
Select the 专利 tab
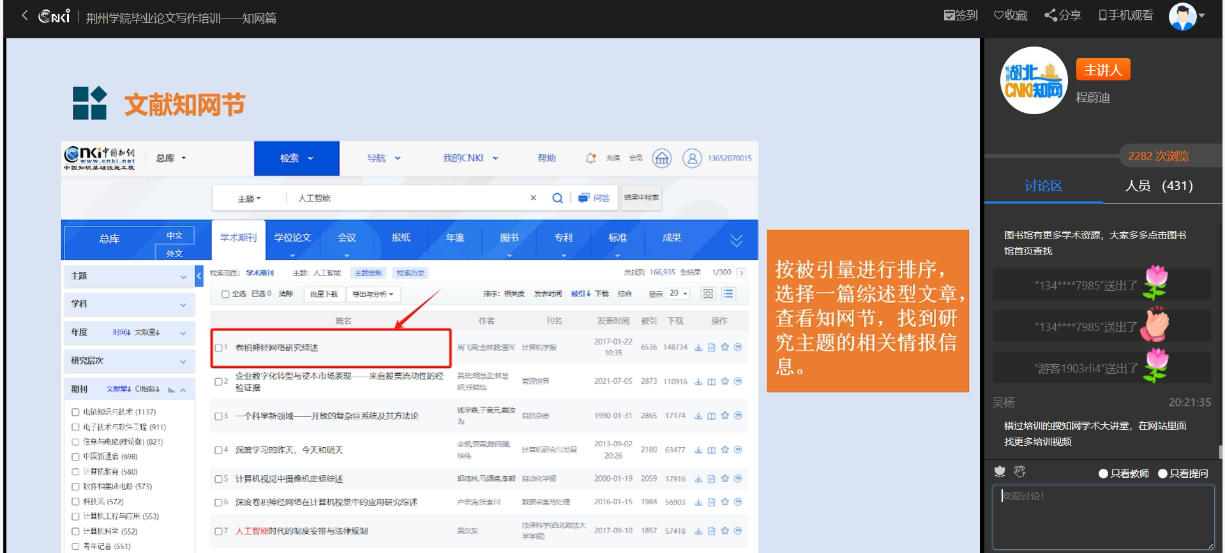[x=563, y=239]
